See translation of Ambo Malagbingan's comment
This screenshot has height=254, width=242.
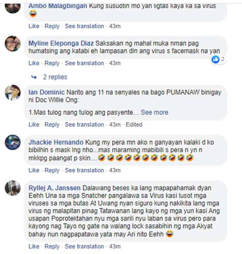click(x=85, y=26)
